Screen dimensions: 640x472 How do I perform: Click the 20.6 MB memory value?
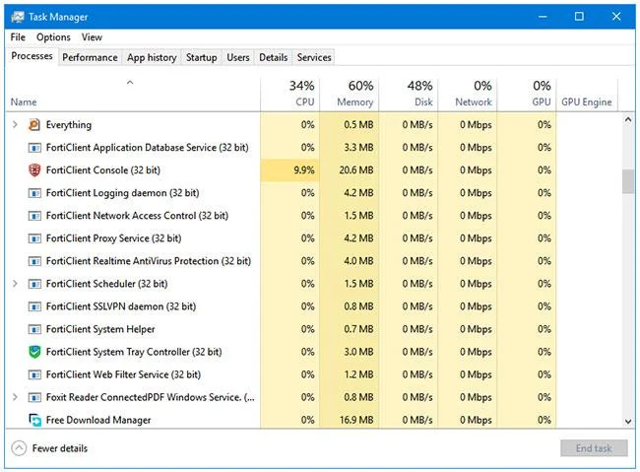pos(356,170)
